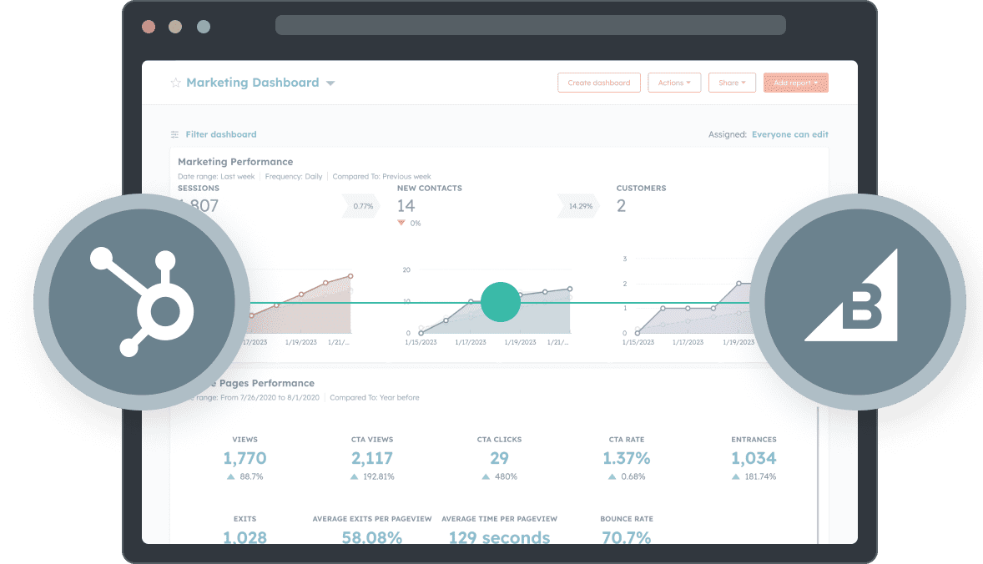
Task: Click the dashboard vertical scrollbar
Action: tap(818, 475)
